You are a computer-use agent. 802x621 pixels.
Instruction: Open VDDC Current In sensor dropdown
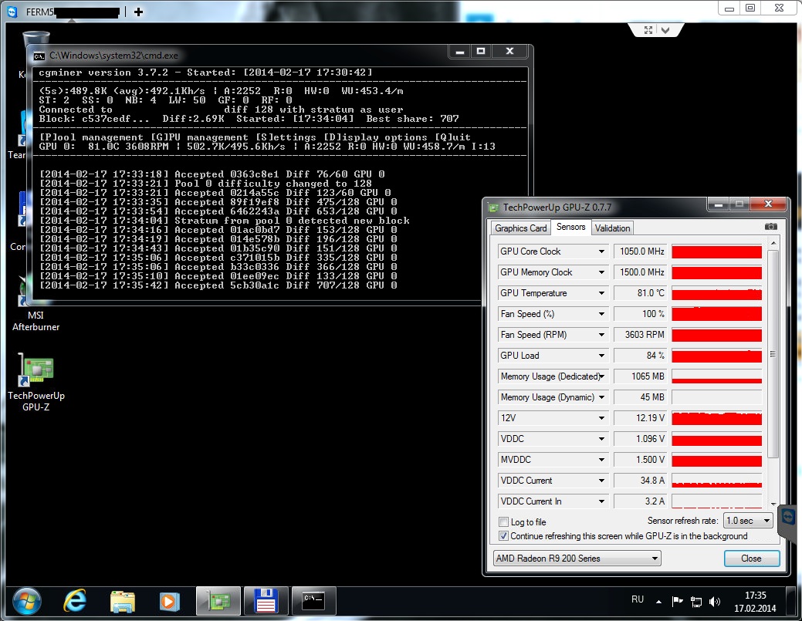click(601, 501)
